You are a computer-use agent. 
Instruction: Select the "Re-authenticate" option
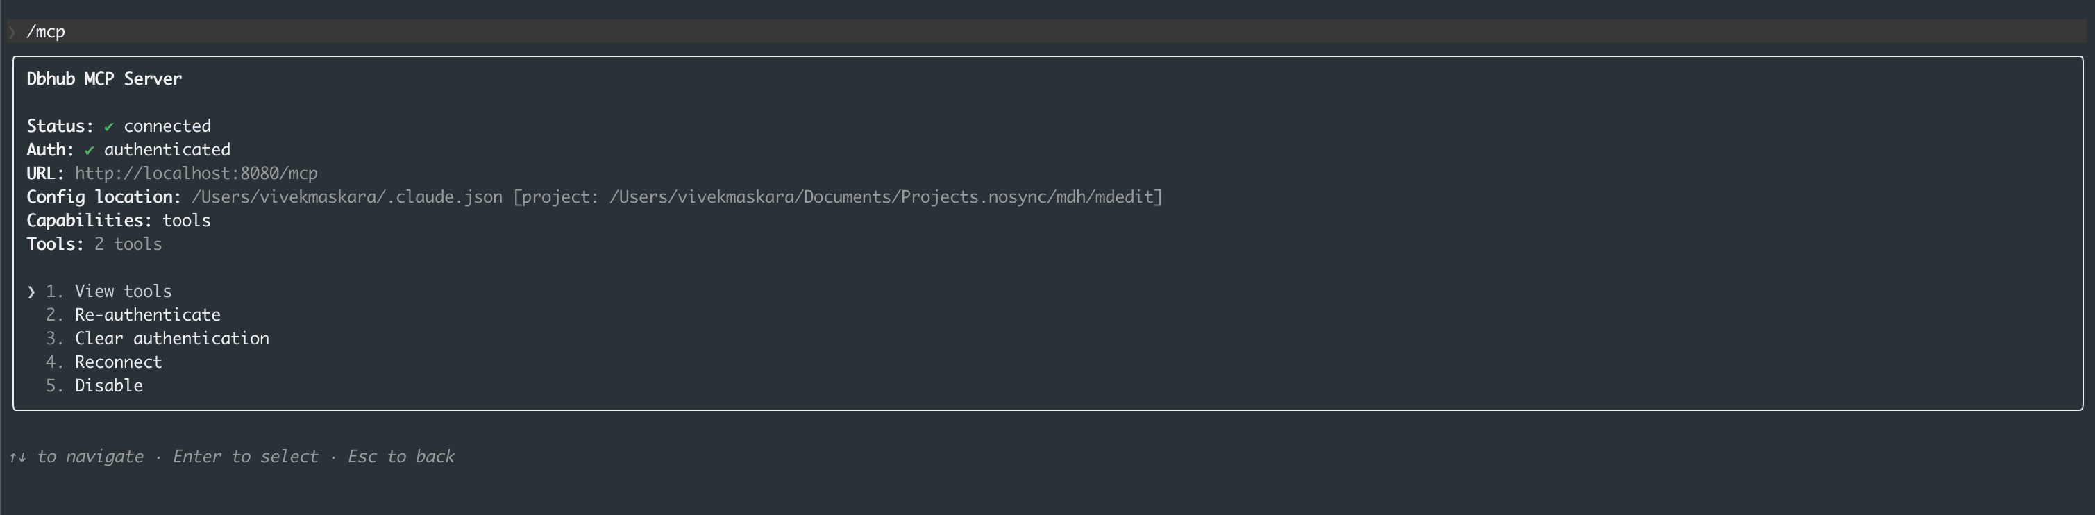(146, 315)
